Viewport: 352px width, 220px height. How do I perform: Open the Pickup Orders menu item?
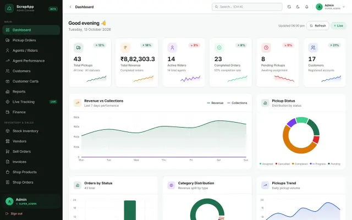pos(31,40)
